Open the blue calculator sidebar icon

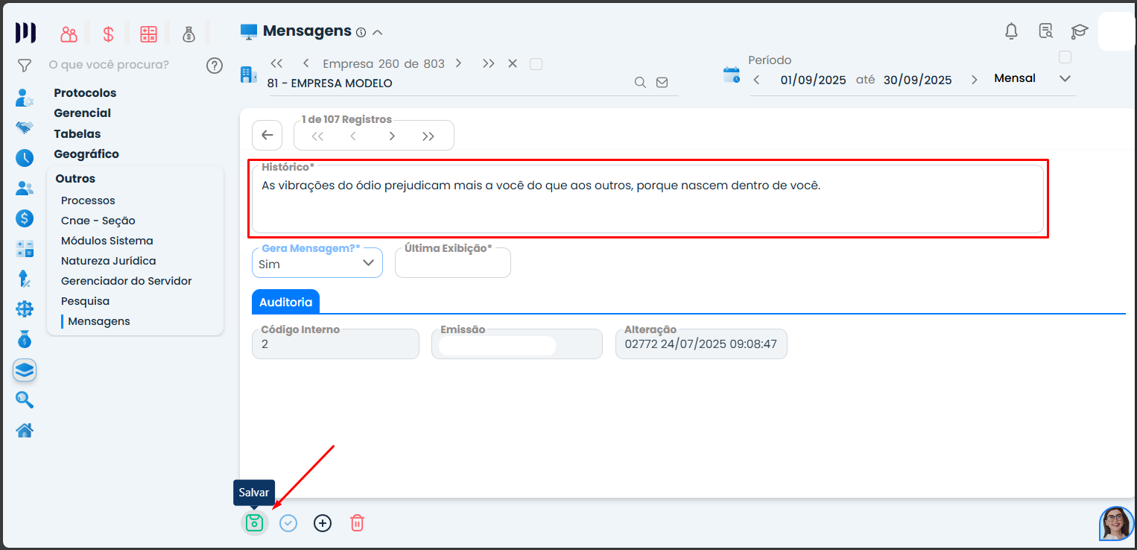pos(25,249)
